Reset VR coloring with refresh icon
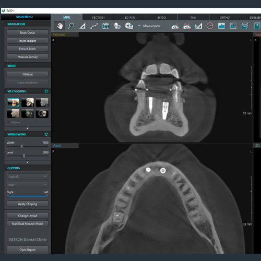Viewport: 261px width, 261px height. click(46, 91)
